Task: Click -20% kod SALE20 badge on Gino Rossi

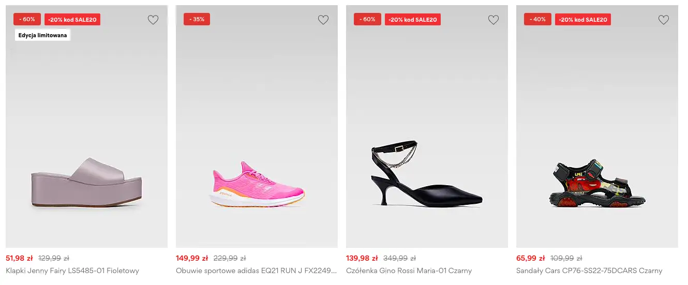Action: 413,20
